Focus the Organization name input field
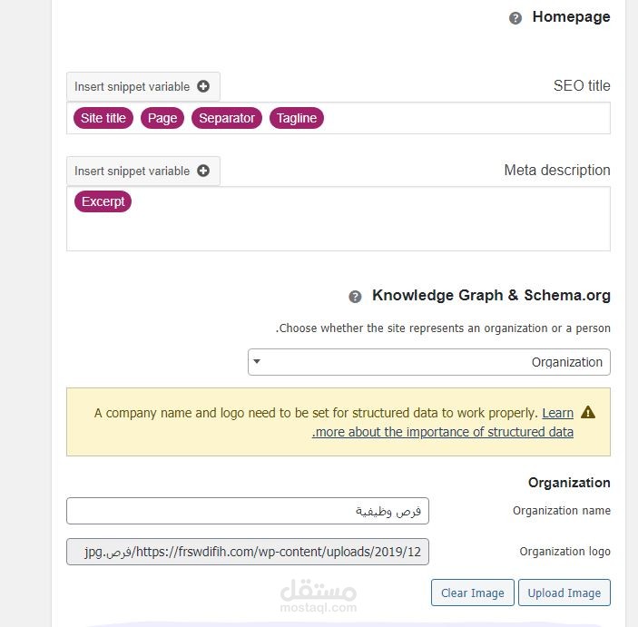This screenshot has width=638, height=627. click(x=247, y=511)
